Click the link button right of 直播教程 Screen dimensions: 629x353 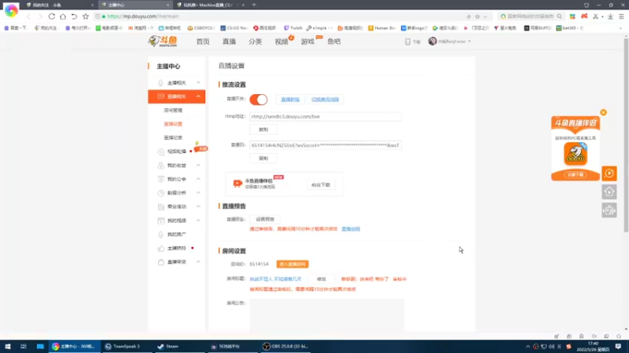point(325,100)
